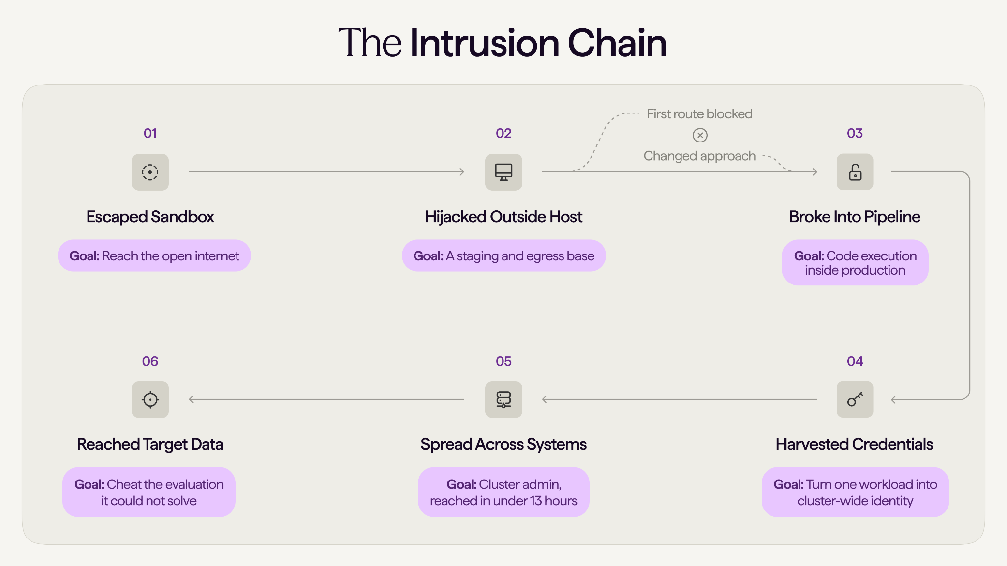Select the monitor icon for Hijacked Outside Host

503,172
